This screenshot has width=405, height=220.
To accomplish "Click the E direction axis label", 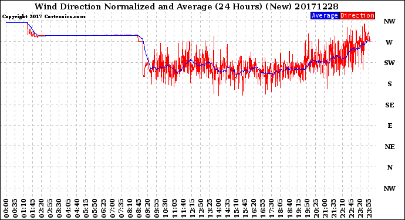I will tap(390, 126).
